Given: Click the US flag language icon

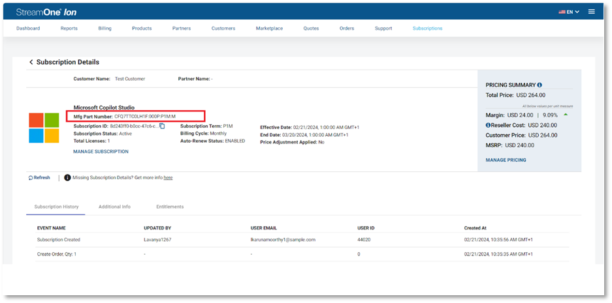Looking at the screenshot, I should (x=562, y=12).
